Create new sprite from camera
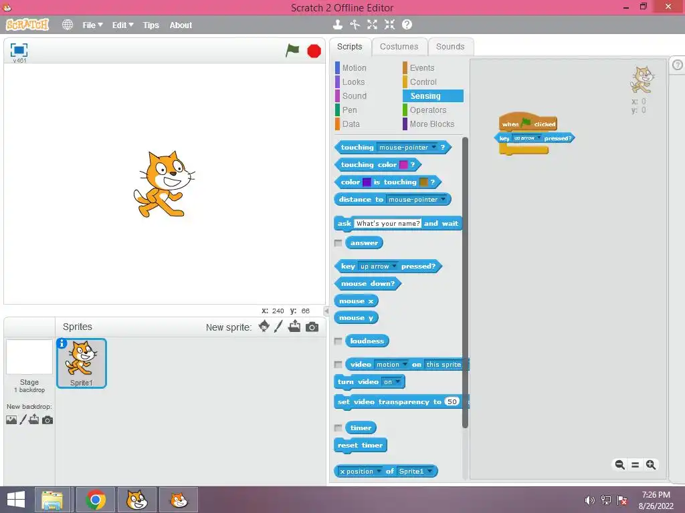This screenshot has height=513, width=685. pos(312,327)
